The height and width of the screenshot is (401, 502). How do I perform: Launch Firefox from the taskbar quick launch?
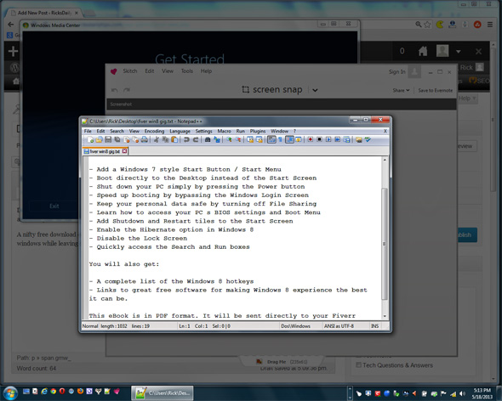(x=80, y=391)
